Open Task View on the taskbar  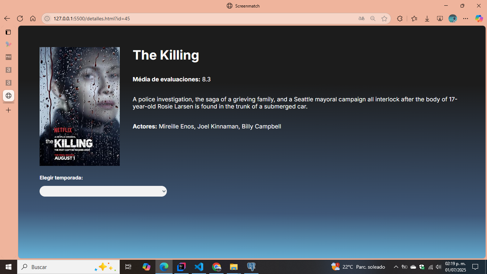click(x=128, y=267)
